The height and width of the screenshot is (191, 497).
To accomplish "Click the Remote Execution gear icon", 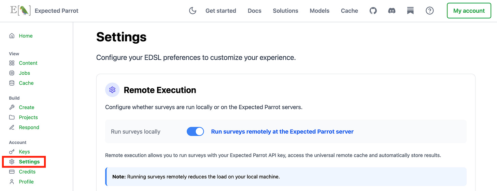I will click(x=112, y=90).
